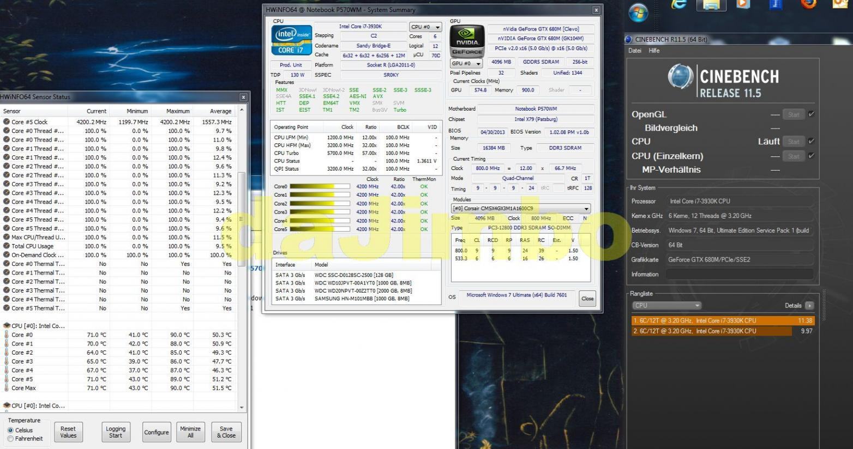Select the Celsius temperature radio button
The image size is (853, 449).
click(10, 430)
